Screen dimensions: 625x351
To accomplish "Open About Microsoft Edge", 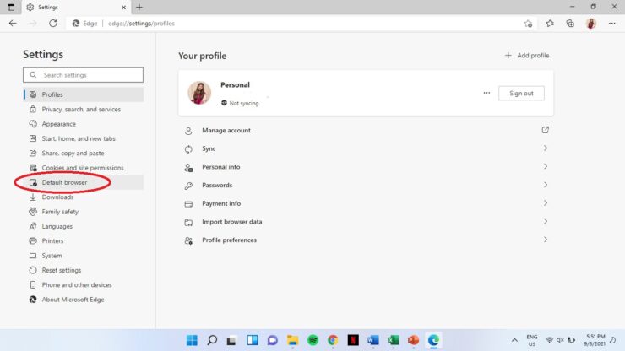I will (x=84, y=300).
